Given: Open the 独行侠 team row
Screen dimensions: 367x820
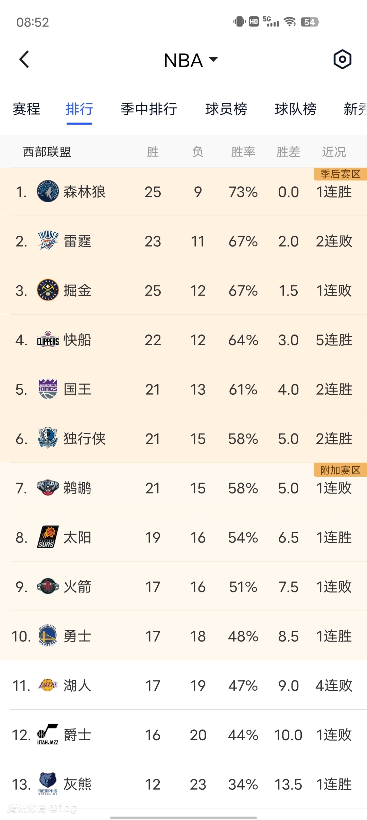Looking at the screenshot, I should point(183,439).
